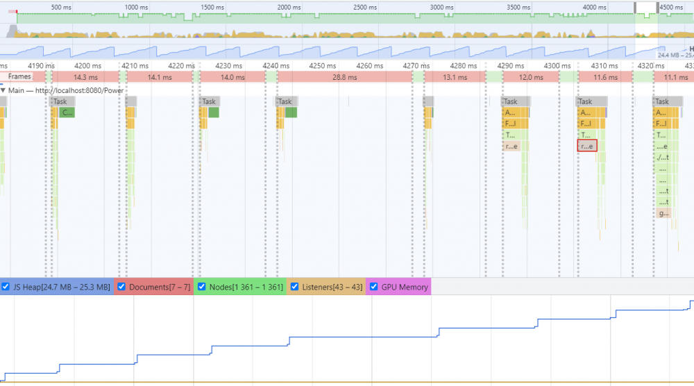Grab the right overview selection handle near 4500 ms
The width and height of the screenshot is (694, 386).
(x=658, y=8)
